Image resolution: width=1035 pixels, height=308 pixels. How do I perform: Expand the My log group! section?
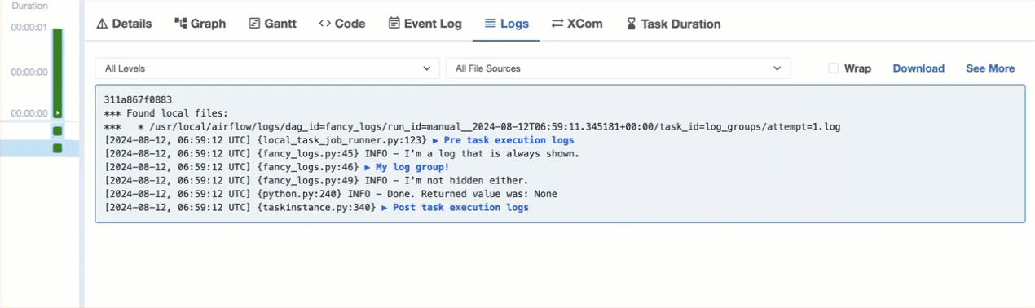(406, 167)
